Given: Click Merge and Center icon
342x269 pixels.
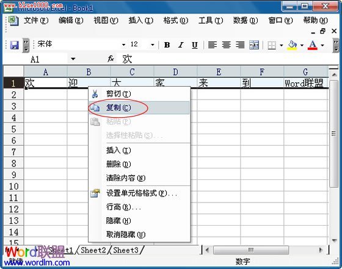Looking at the screenshot, I should pos(254,45).
